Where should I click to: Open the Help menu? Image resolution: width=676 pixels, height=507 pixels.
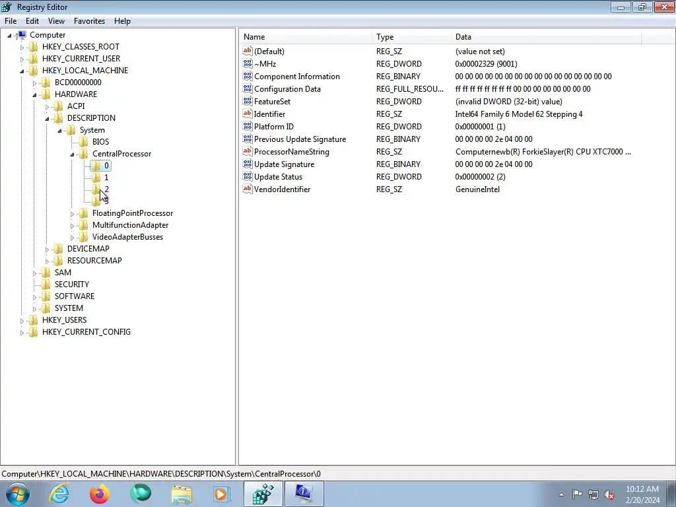pos(122,20)
